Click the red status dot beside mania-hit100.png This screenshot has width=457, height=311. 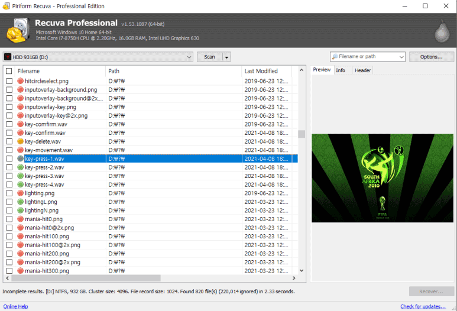click(x=21, y=237)
